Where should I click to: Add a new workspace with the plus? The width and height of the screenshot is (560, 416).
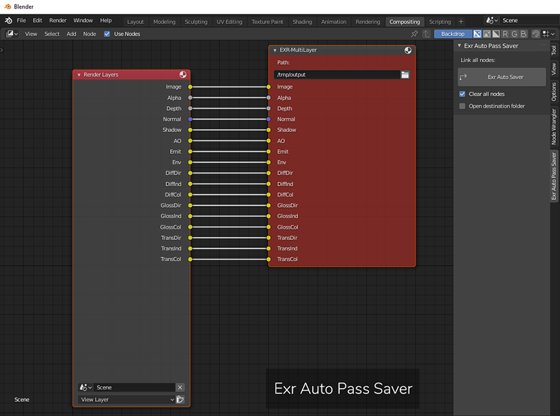(460, 22)
